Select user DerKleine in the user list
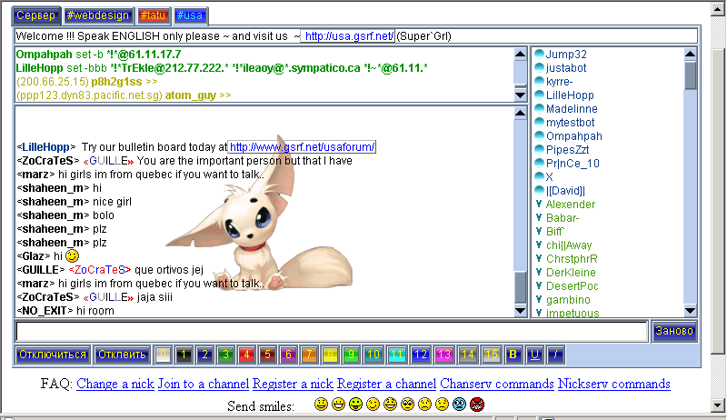 [571, 272]
